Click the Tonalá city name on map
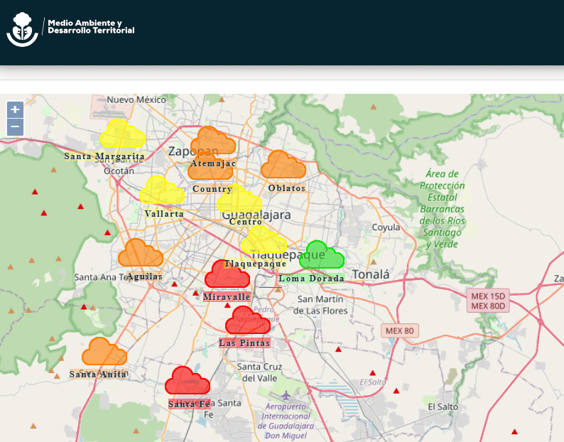The image size is (564, 442). tap(372, 274)
